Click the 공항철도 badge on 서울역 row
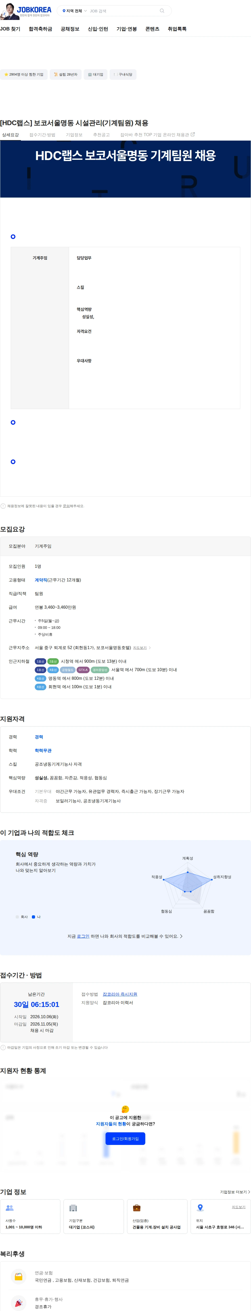This screenshot has height=1311, width=251. [x=67, y=670]
